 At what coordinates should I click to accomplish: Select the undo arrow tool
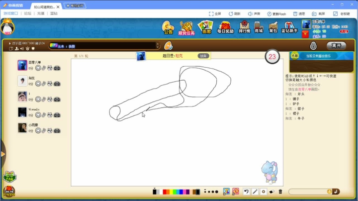[246, 192]
